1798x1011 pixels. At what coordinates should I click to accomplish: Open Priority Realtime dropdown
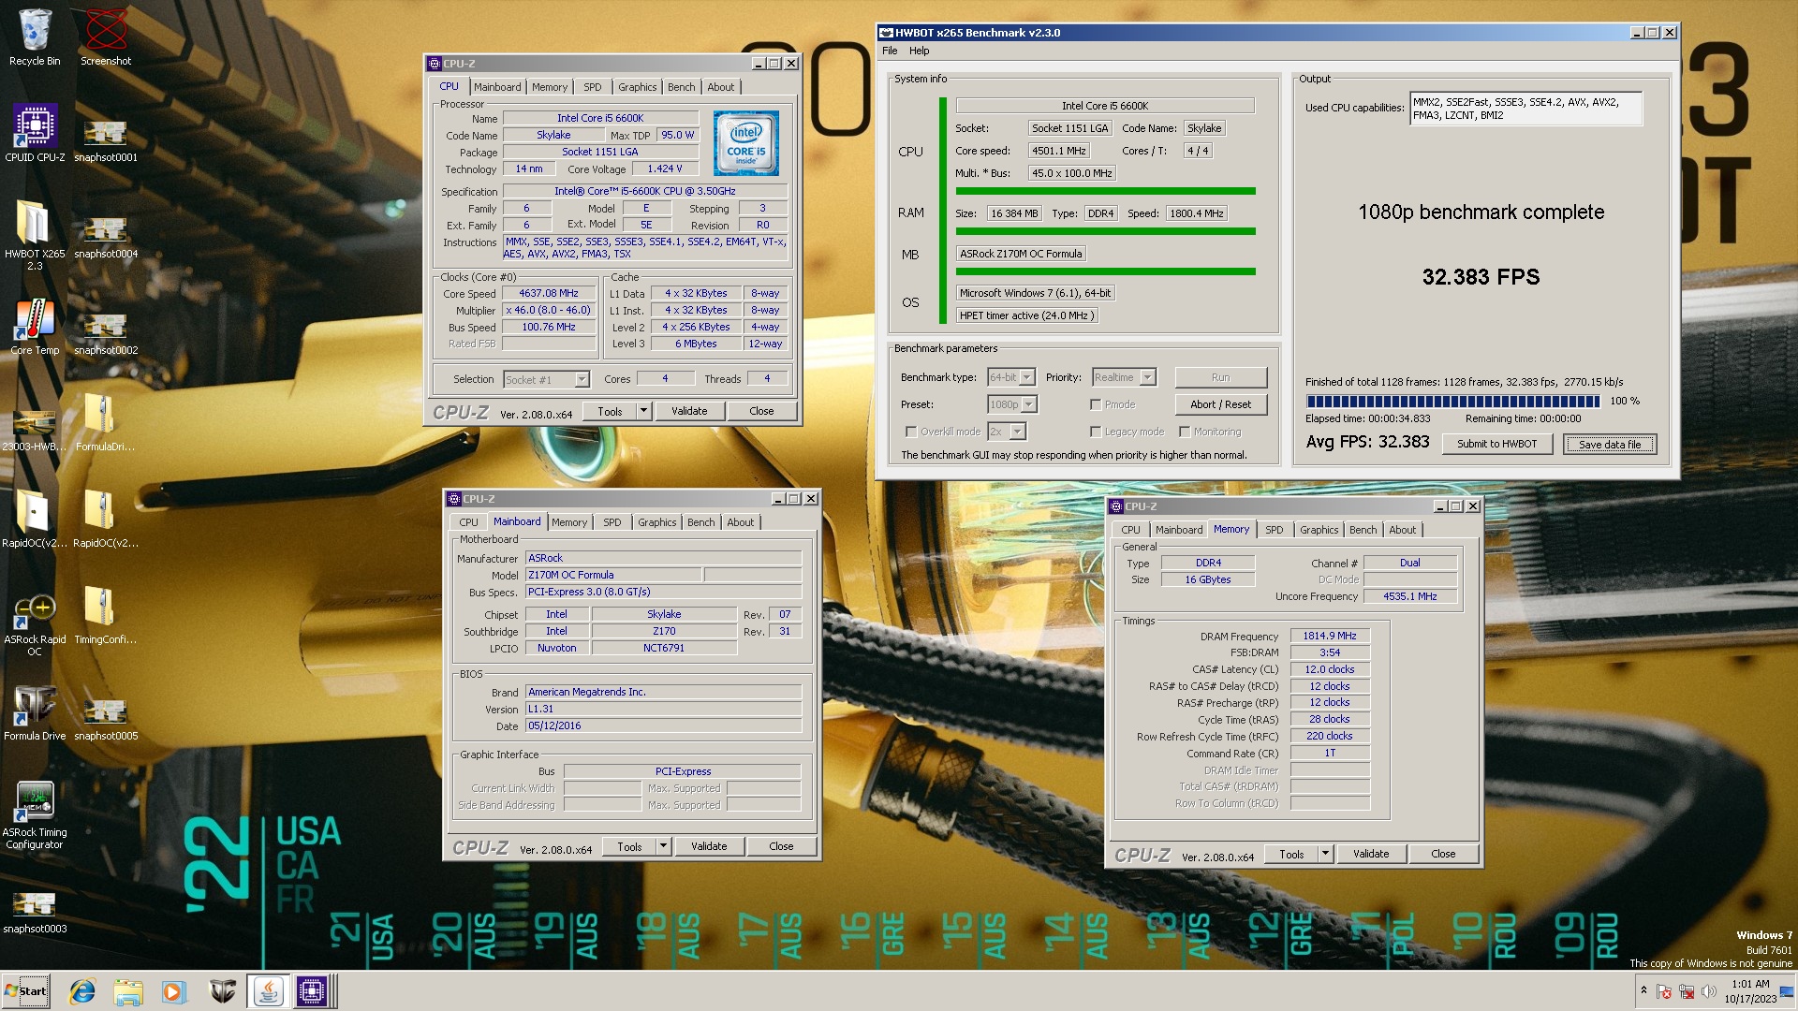tap(1124, 377)
